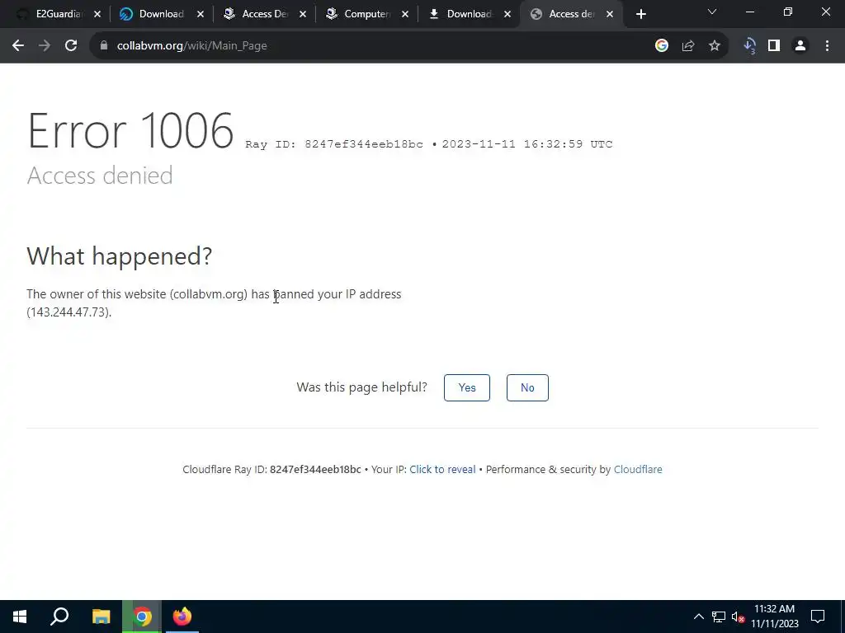Reload the collabvm.org page
This screenshot has height=633, width=845.
point(71,46)
